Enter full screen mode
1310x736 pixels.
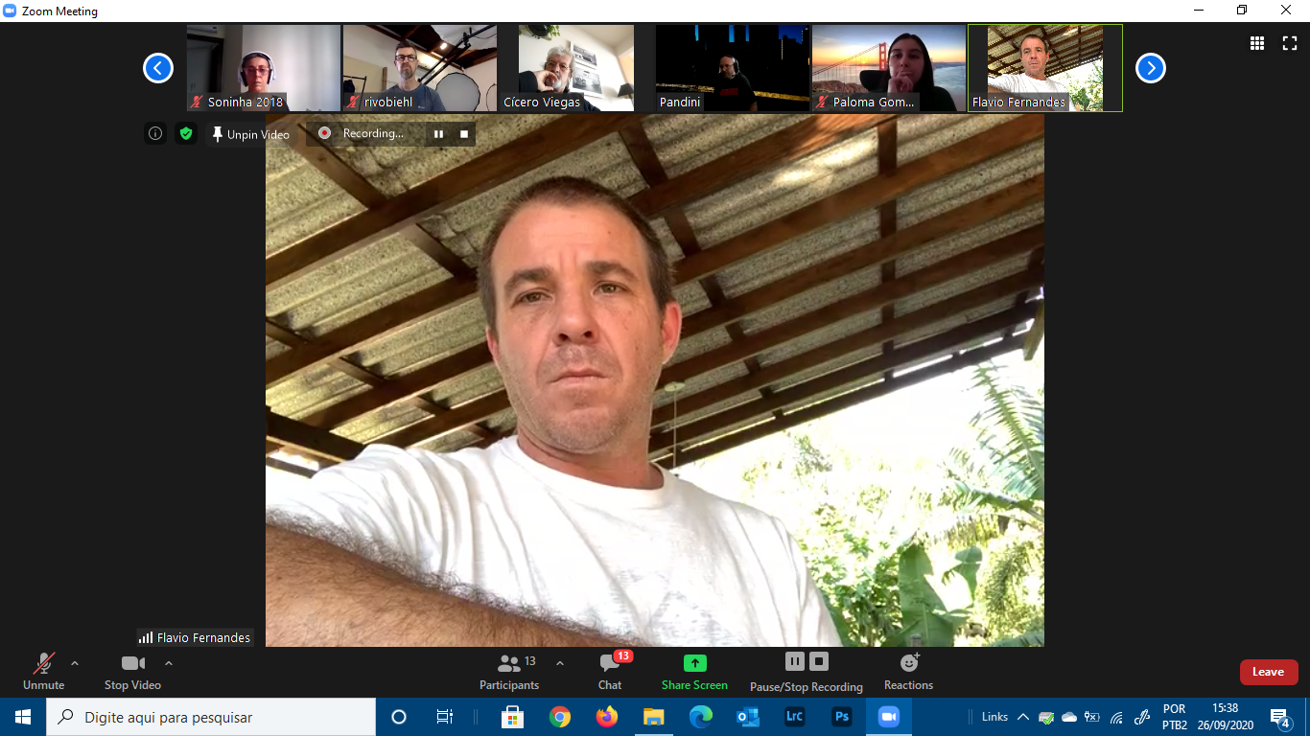pyautogui.click(x=1289, y=43)
